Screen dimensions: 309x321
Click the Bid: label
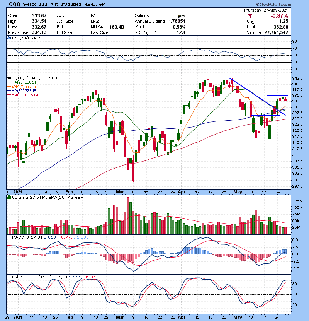(60, 27)
